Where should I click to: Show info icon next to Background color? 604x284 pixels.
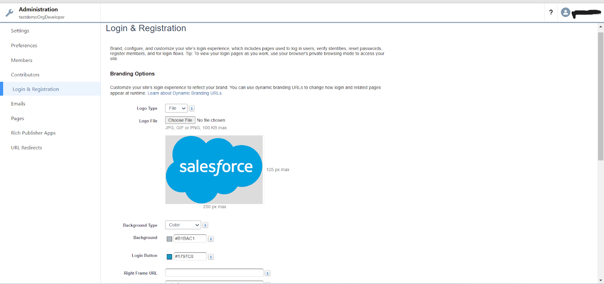[x=211, y=239]
